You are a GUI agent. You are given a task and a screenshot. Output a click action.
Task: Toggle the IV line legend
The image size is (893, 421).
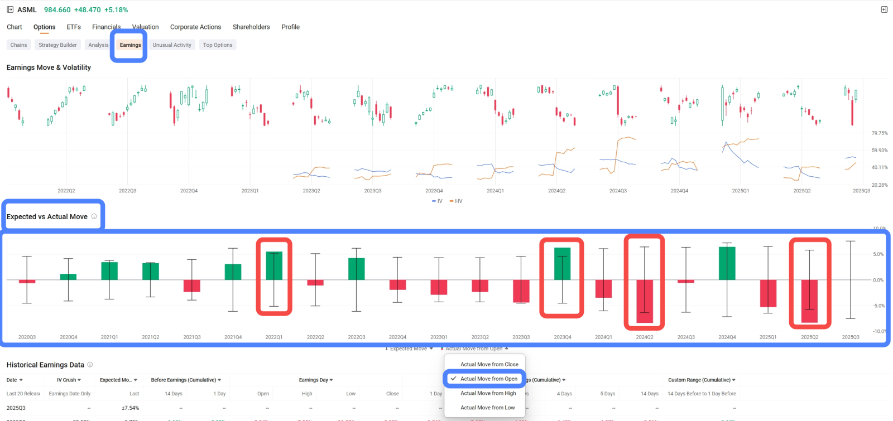tap(437, 201)
